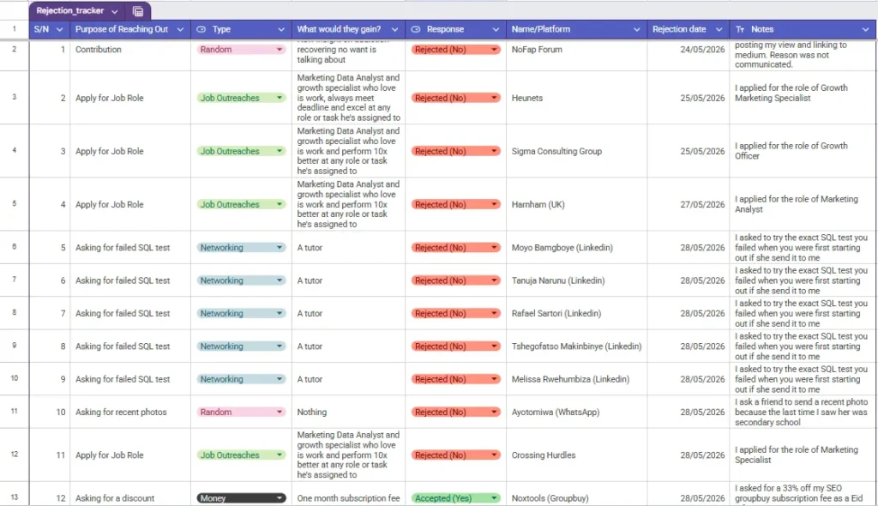Viewport: 878px width, 506px height.
Task: Open Rejected (No) chip for NoFap Forum
Action: click(x=455, y=49)
